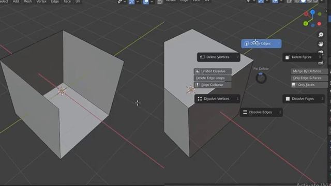The width and height of the screenshot is (331, 186).
Task: Click the bright green Y axis gizmo ball
Action: 306,24
